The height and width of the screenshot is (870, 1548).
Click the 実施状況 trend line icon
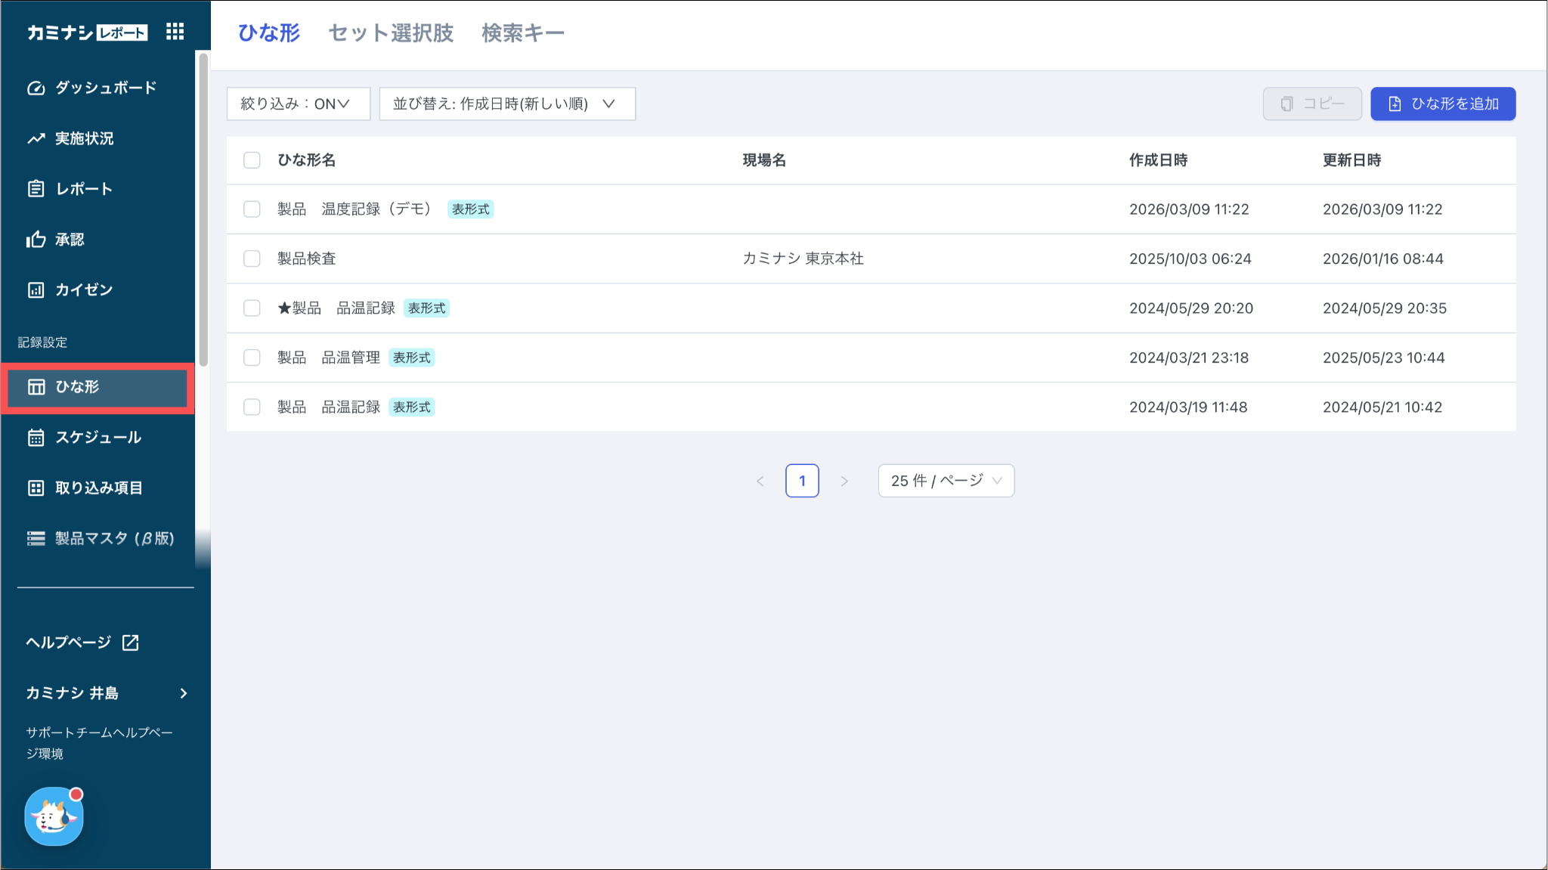coord(36,139)
